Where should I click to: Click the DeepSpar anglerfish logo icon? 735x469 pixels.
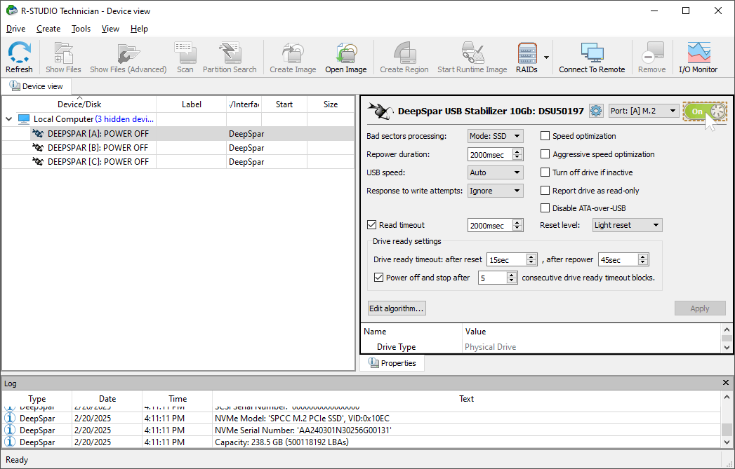[380, 111]
